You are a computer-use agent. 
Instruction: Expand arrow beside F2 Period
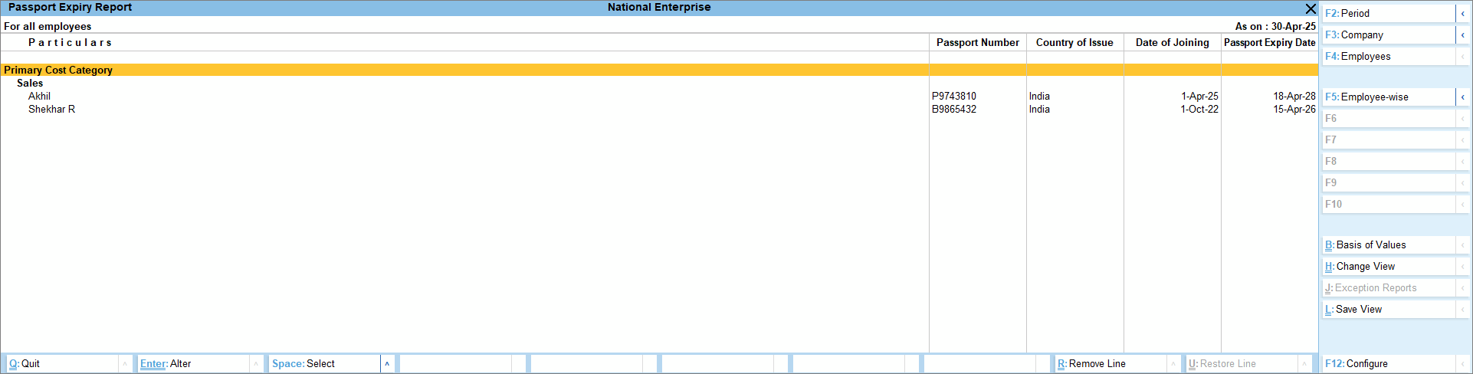(x=1462, y=14)
